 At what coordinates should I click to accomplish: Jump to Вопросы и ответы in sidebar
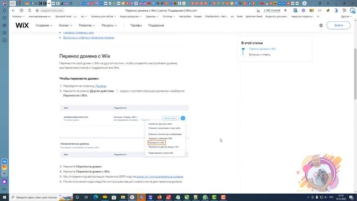[x=259, y=55]
